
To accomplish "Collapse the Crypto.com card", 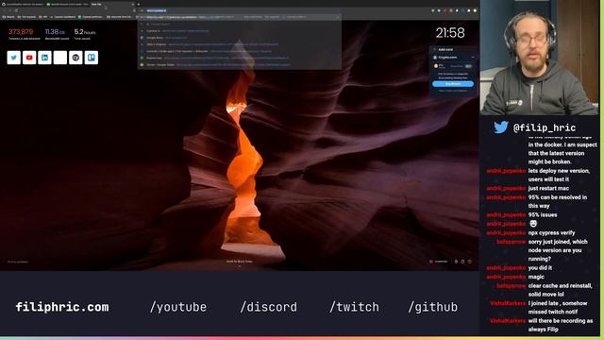I will pyautogui.click(x=473, y=58).
